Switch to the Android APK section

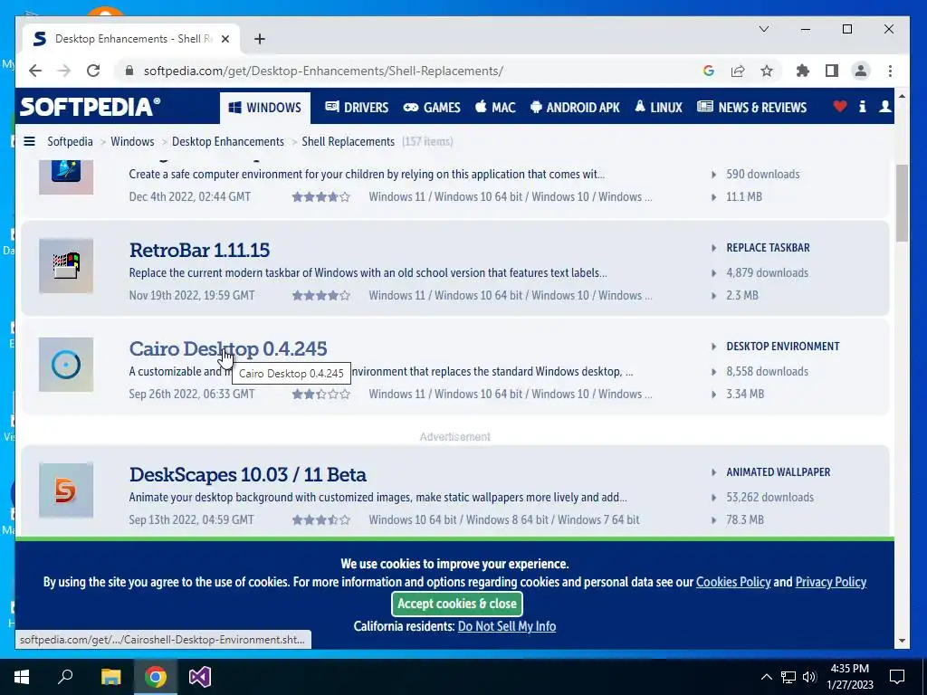coord(575,108)
